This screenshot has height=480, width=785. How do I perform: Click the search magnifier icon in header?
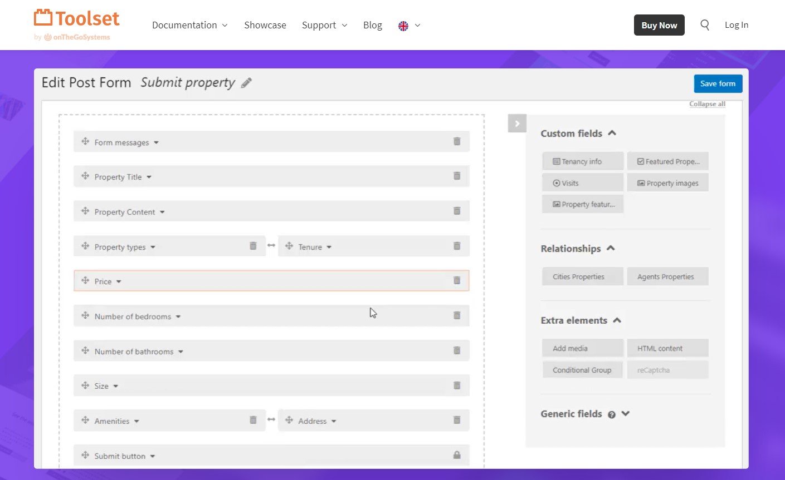click(x=705, y=25)
